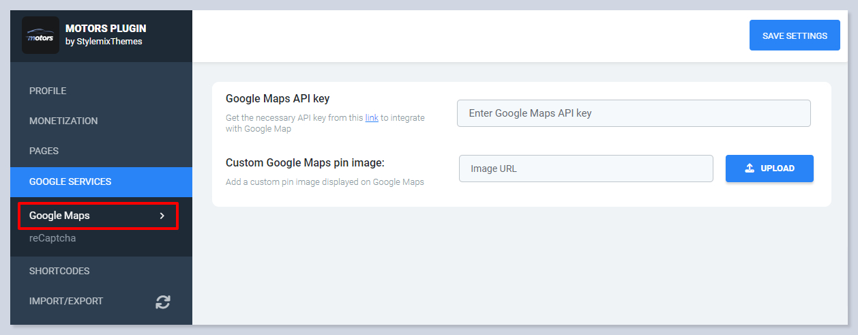This screenshot has height=335, width=858.
Task: Focus the Google Maps API key field
Action: coord(633,113)
